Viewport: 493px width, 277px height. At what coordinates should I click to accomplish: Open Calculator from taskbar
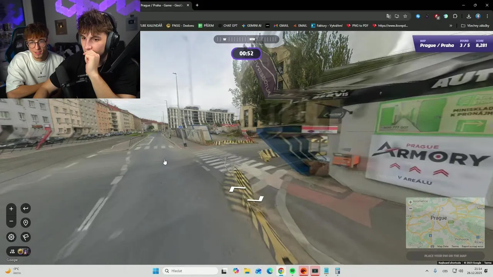pyautogui.click(x=338, y=271)
